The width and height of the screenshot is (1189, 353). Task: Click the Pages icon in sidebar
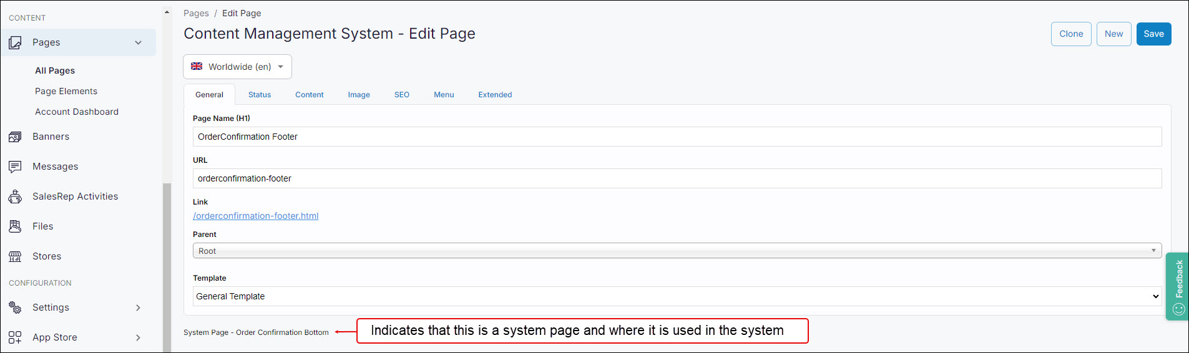(15, 42)
